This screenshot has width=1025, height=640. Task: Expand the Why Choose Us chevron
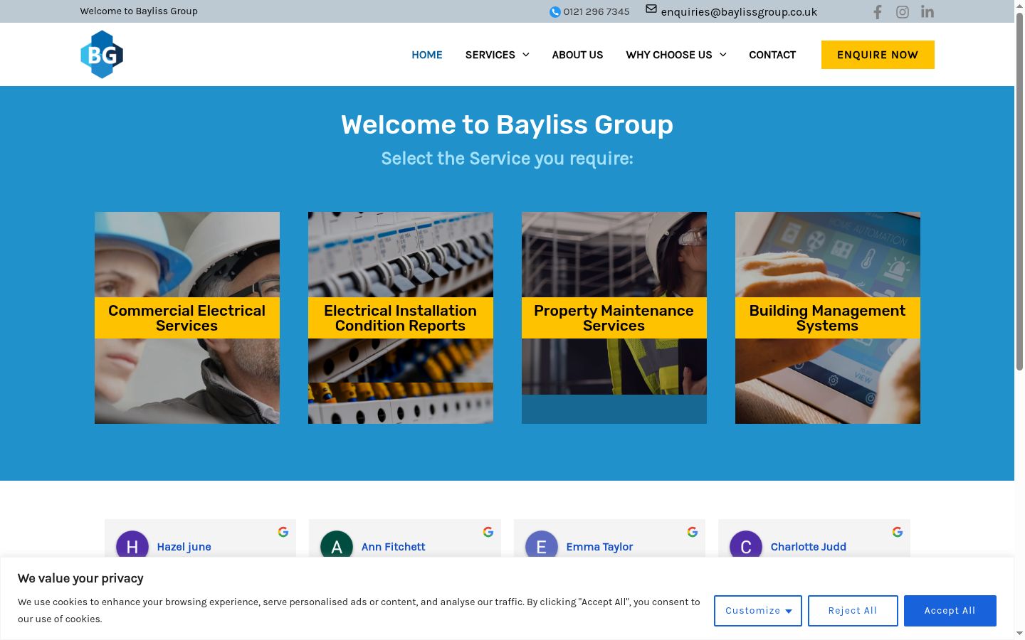[723, 55]
